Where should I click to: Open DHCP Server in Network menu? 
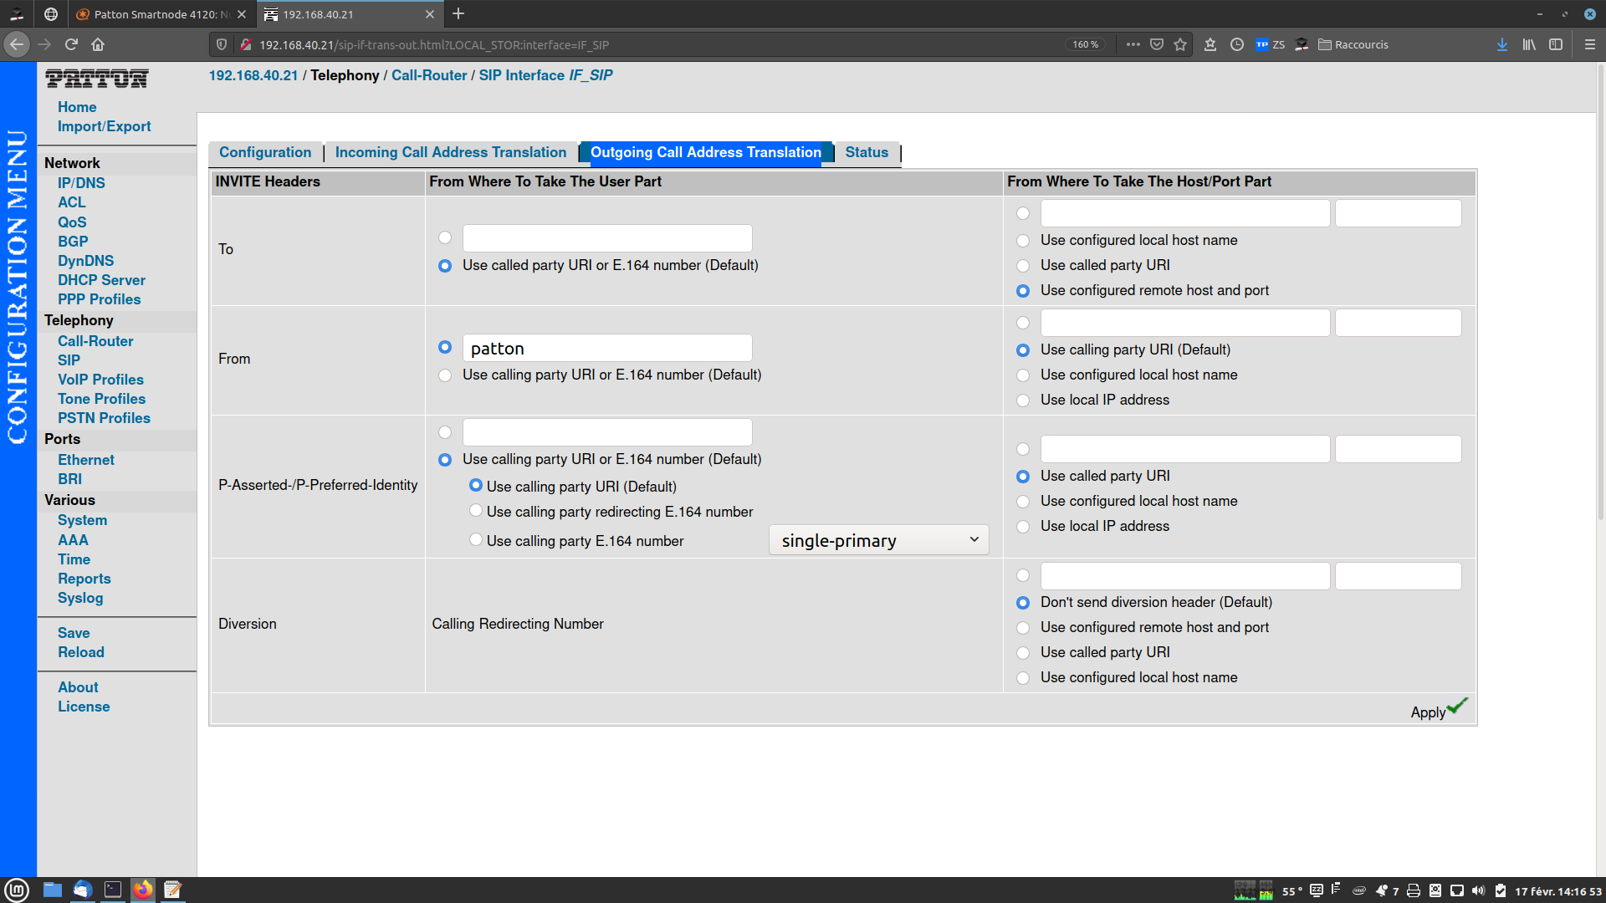(101, 280)
